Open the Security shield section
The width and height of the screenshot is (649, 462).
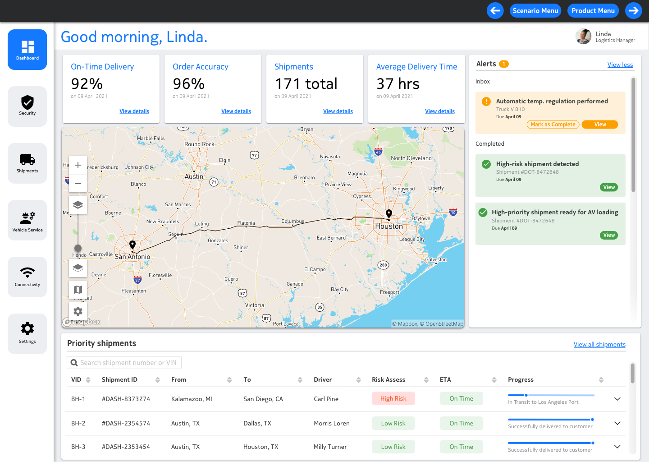[x=27, y=106]
